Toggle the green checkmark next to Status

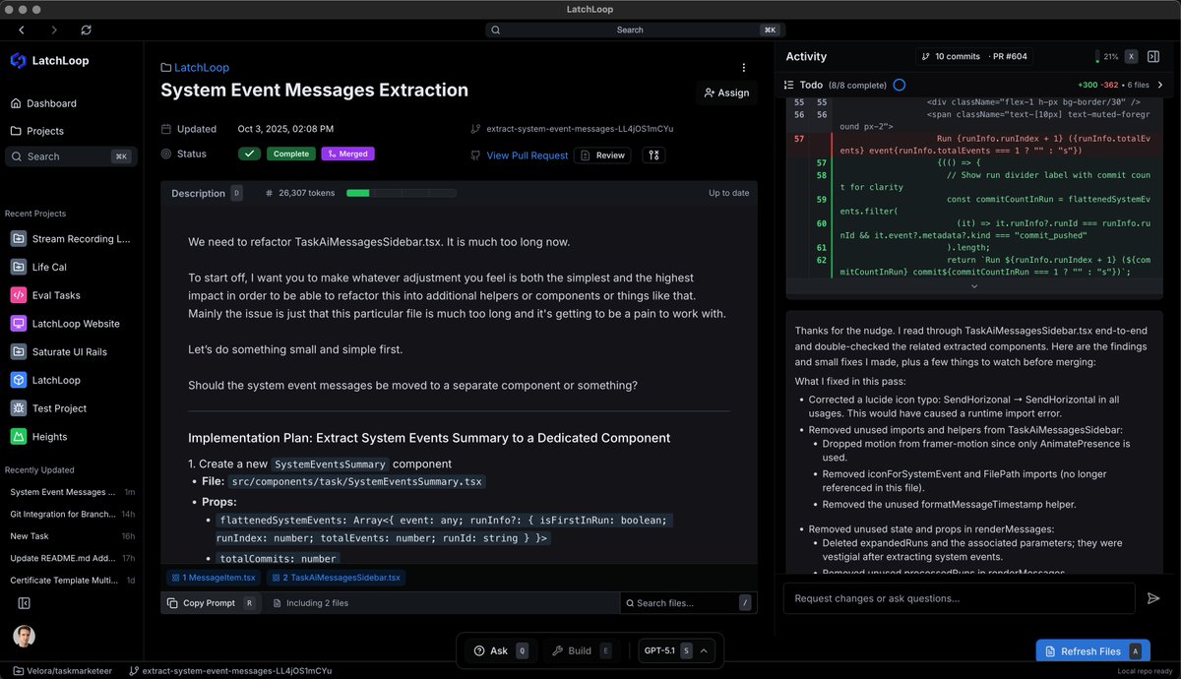[249, 154]
